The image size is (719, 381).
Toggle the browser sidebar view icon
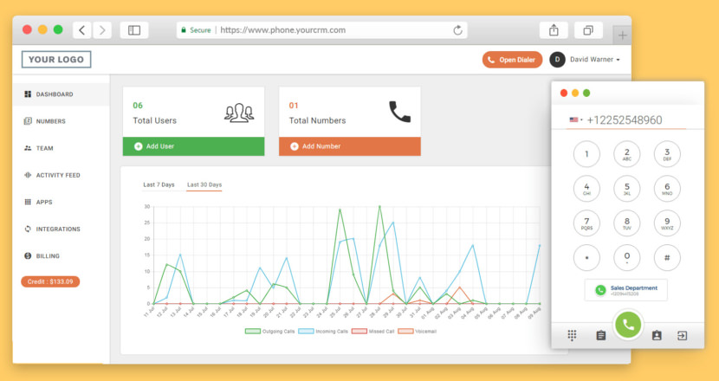click(134, 30)
